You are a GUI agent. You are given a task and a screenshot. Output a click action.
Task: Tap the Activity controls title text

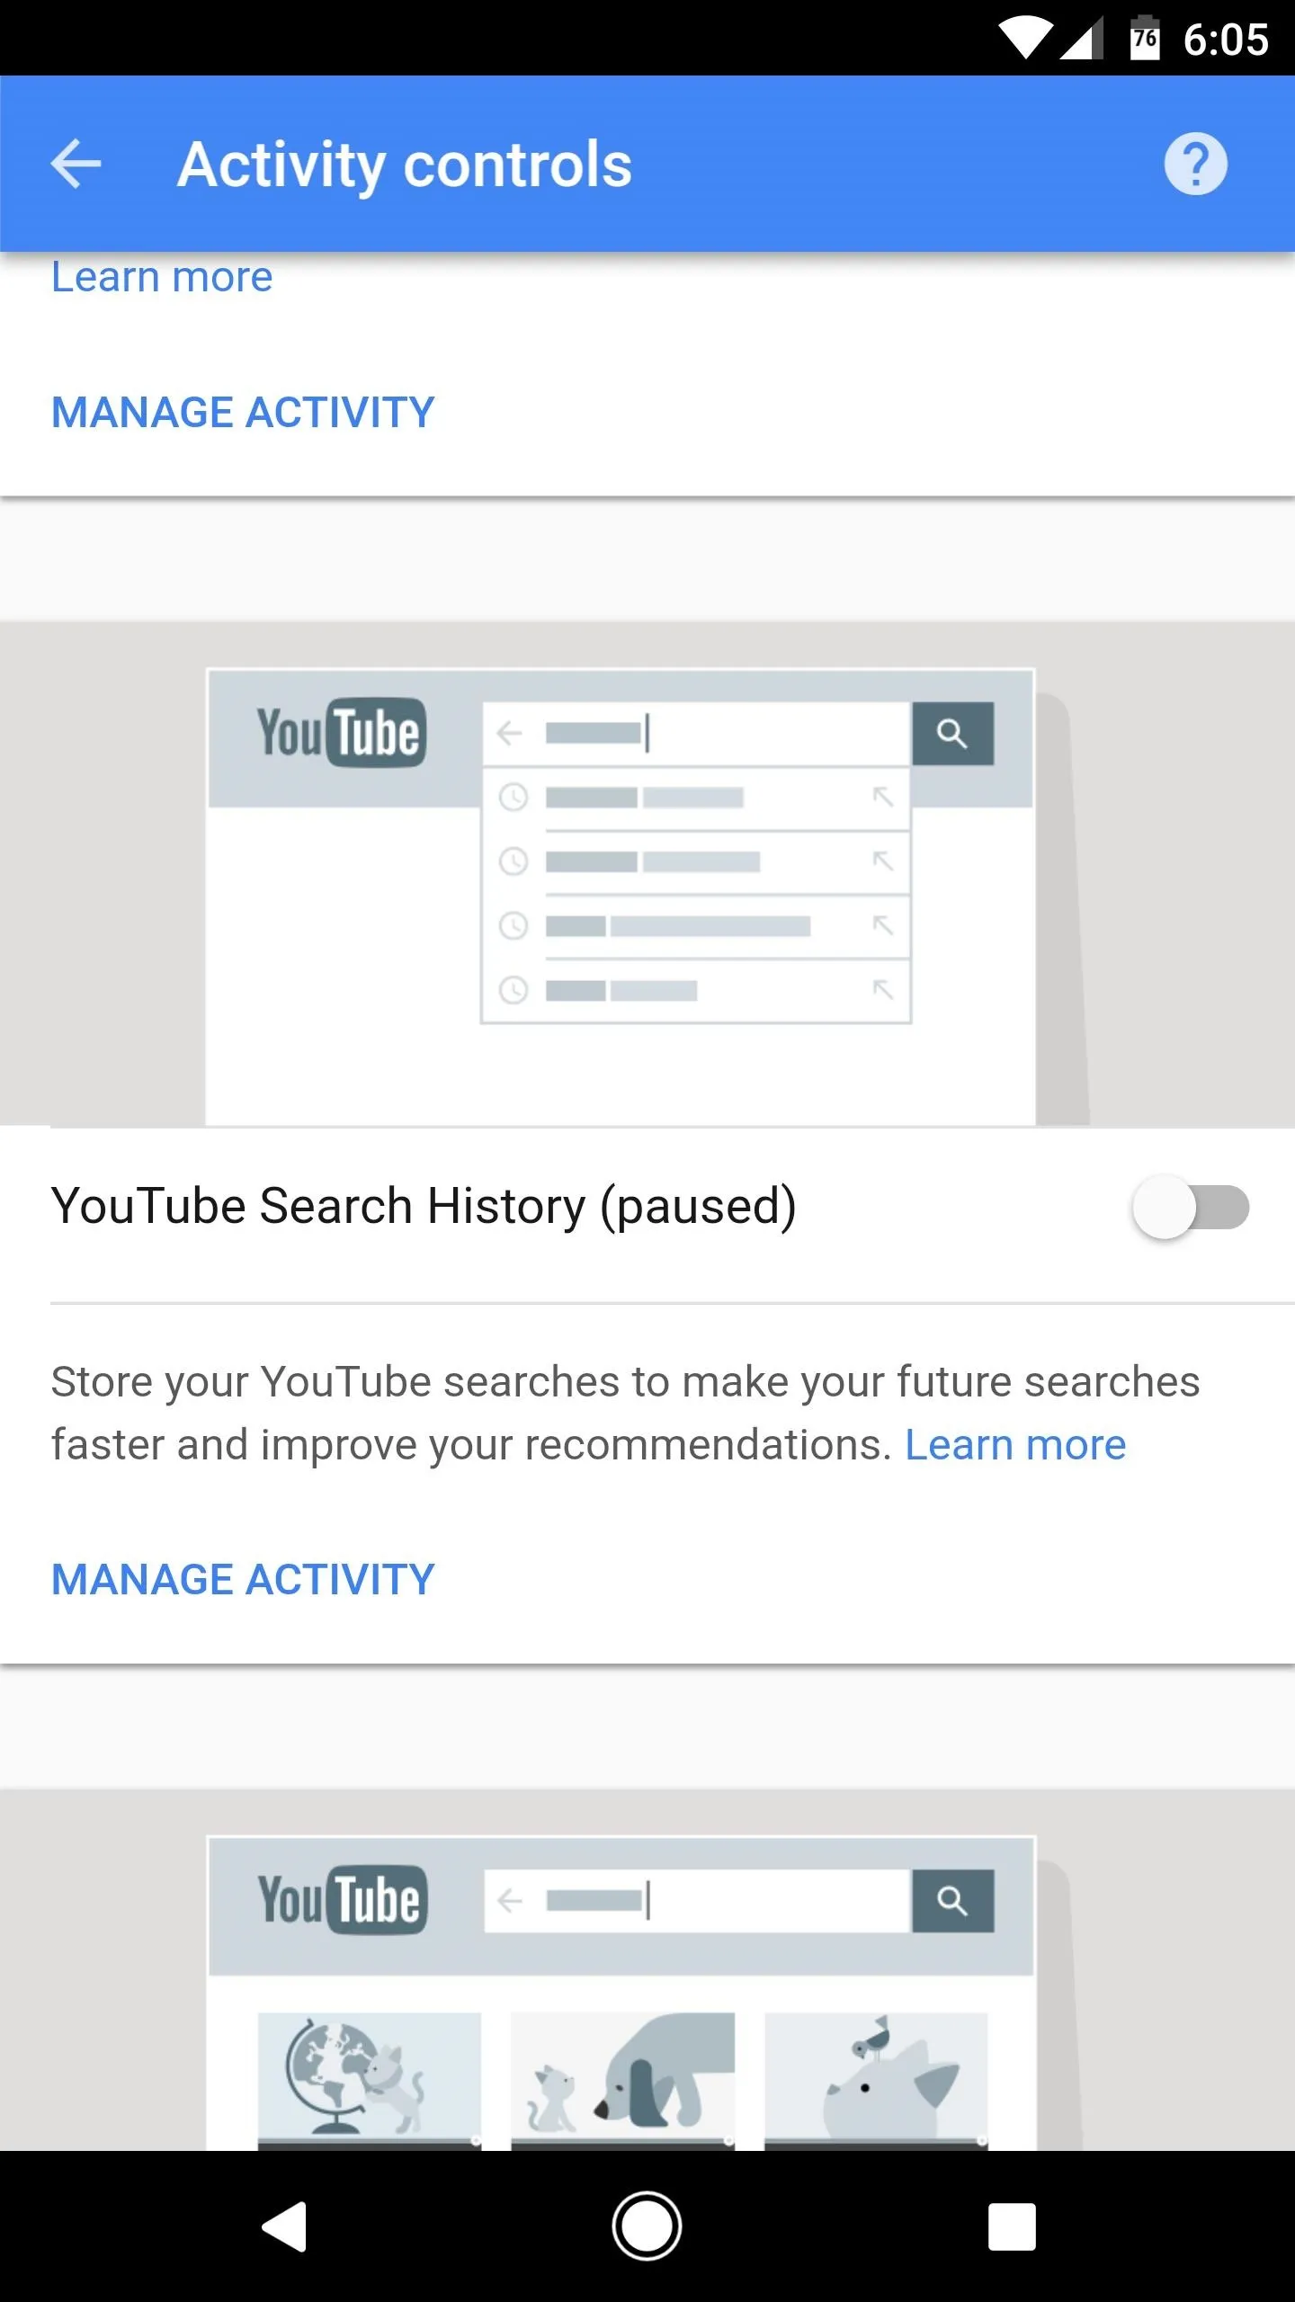[x=405, y=165]
